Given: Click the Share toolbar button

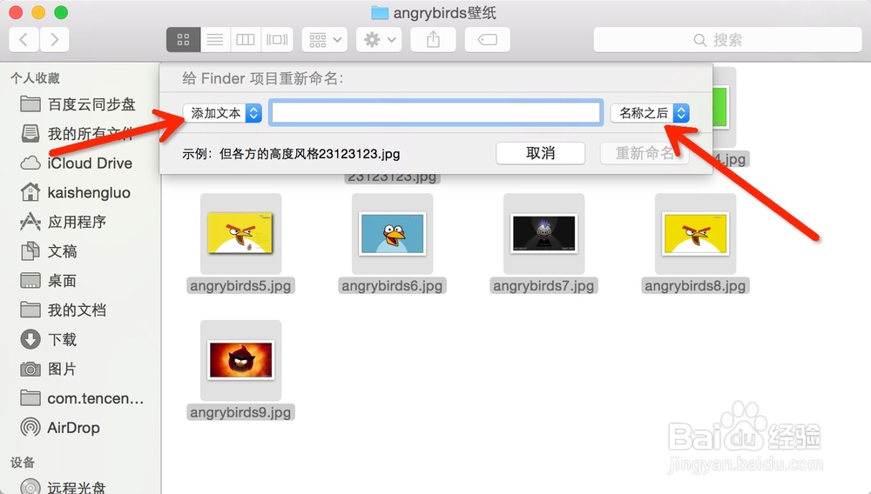Looking at the screenshot, I should [433, 39].
